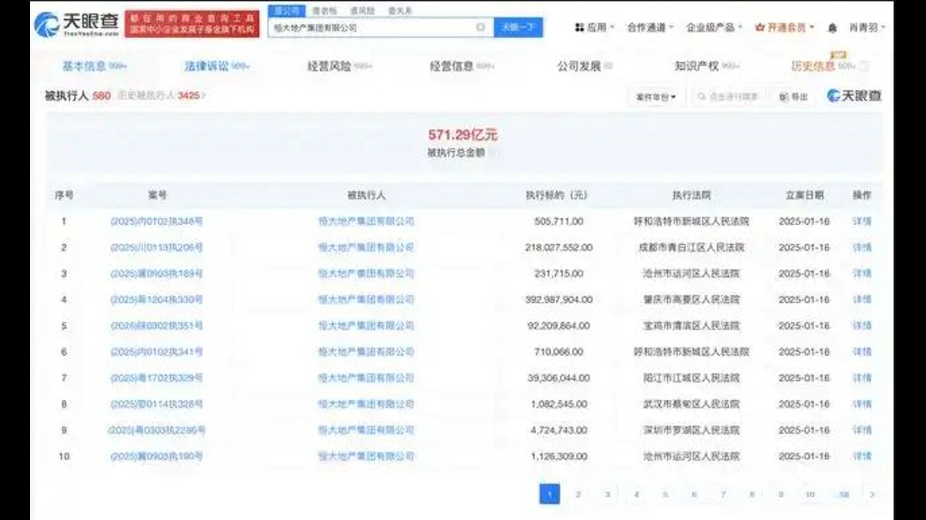Click the current page 1 button
Screen dimensions: 926x520
[549, 494]
